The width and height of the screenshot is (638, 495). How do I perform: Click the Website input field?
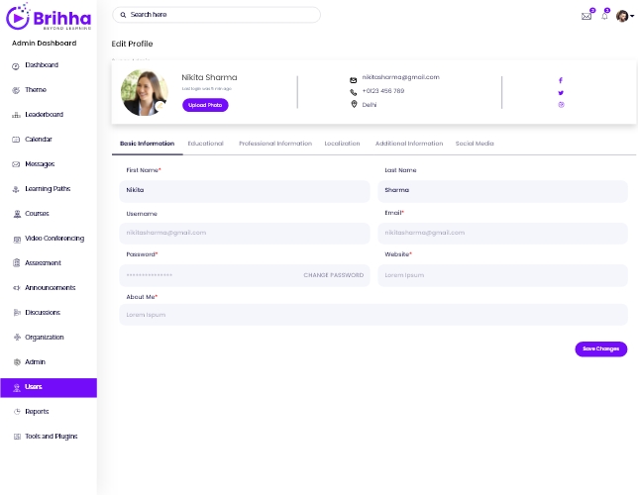503,276
